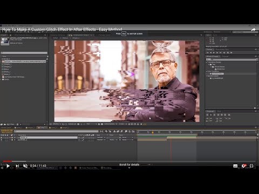Switch to the Preview tab

[209, 49]
